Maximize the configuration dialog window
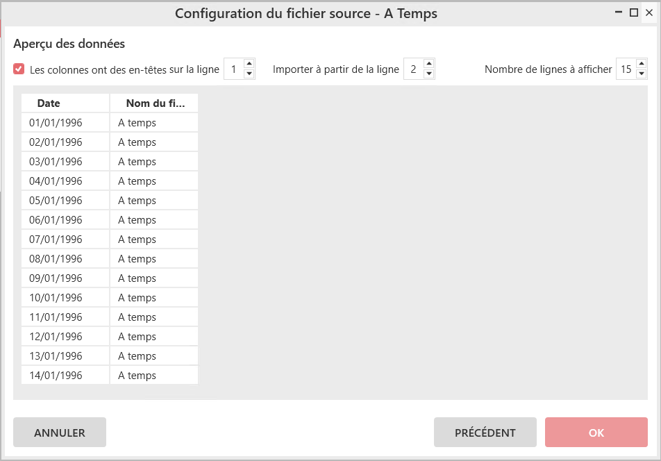Image resolution: width=661 pixels, height=461 pixels. pos(633,12)
